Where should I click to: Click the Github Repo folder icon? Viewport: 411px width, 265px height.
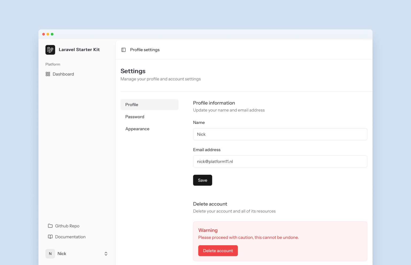click(50, 226)
